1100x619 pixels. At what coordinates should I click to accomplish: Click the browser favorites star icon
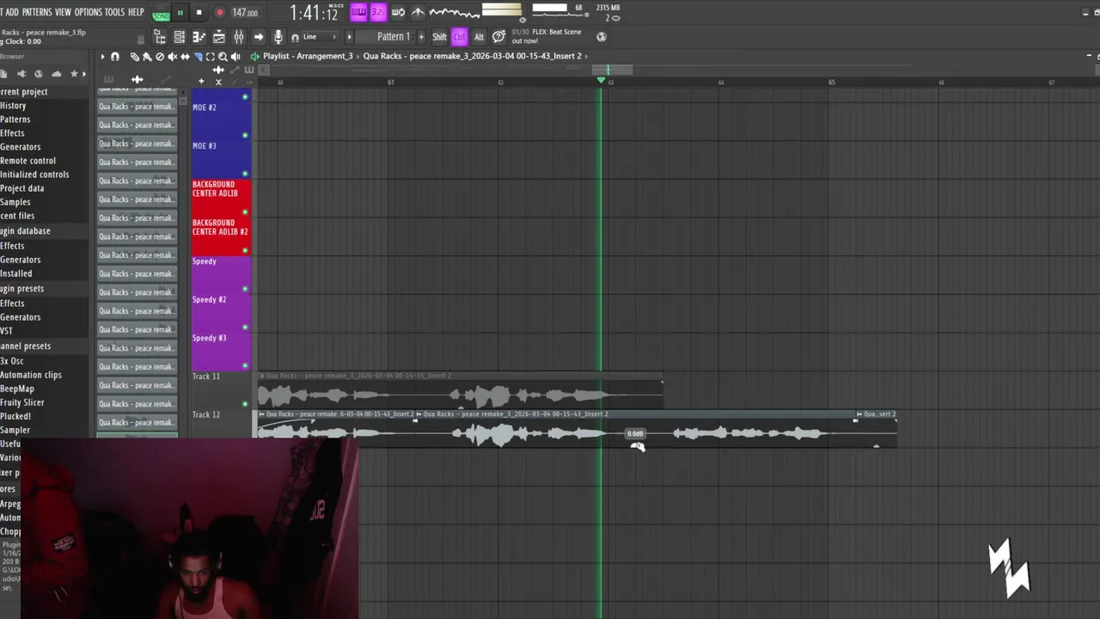[74, 74]
